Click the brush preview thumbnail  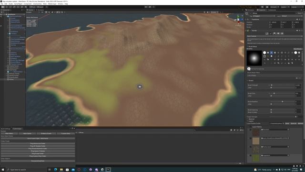point(254,58)
